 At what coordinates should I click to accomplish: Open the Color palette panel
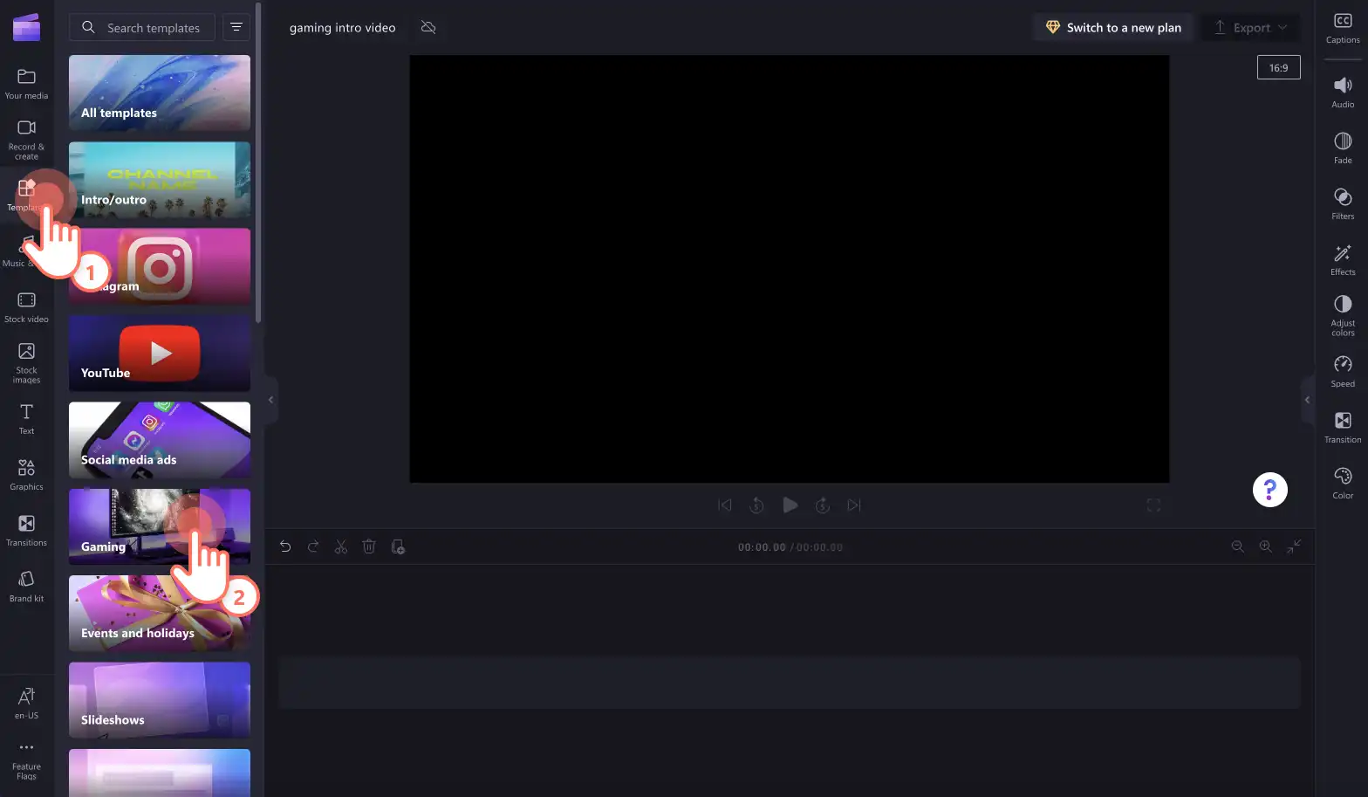pos(1343,484)
